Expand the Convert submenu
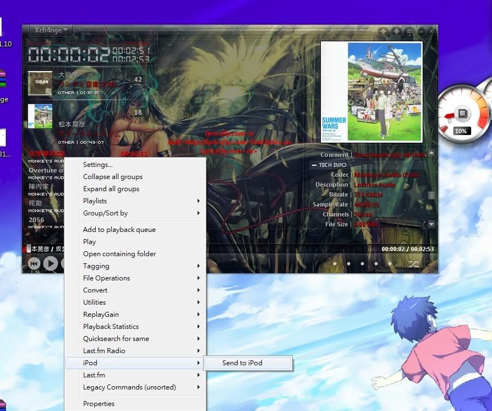This screenshot has width=492, height=411. pos(135,290)
